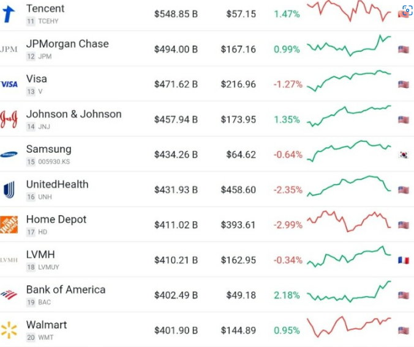Screen dimensions: 414x347
Task: Click the UnitedHealth shield logo
Action: pyautogui.click(x=9, y=189)
